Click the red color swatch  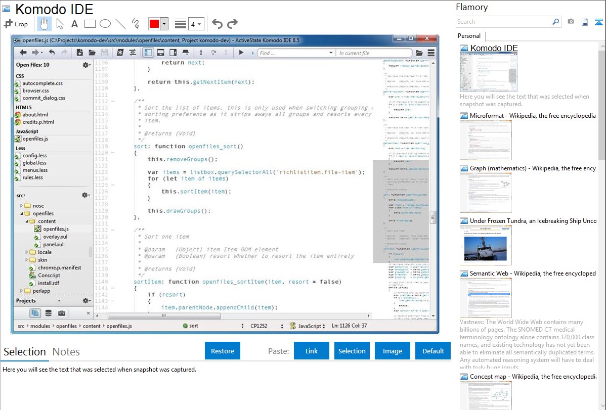[x=154, y=24]
